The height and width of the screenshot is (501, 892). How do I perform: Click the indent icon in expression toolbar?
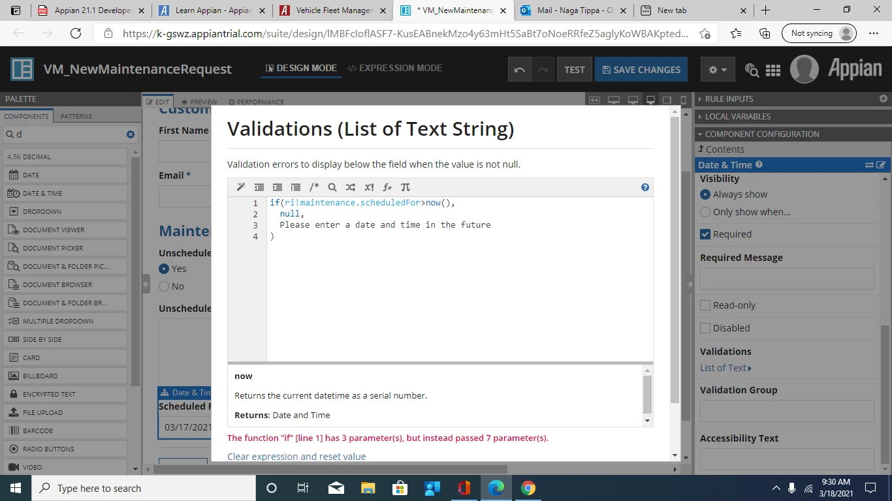(278, 187)
